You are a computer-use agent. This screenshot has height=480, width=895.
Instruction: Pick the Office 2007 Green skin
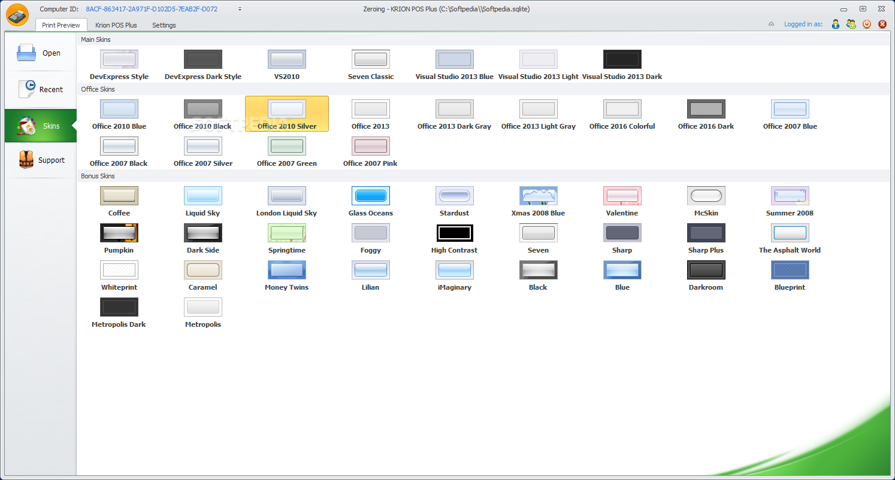[x=287, y=151]
